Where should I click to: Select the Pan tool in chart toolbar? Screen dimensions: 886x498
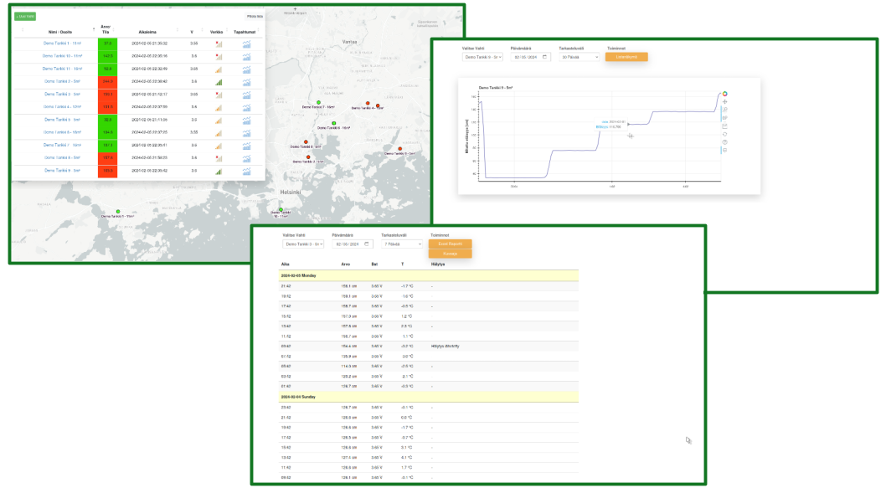point(725,102)
